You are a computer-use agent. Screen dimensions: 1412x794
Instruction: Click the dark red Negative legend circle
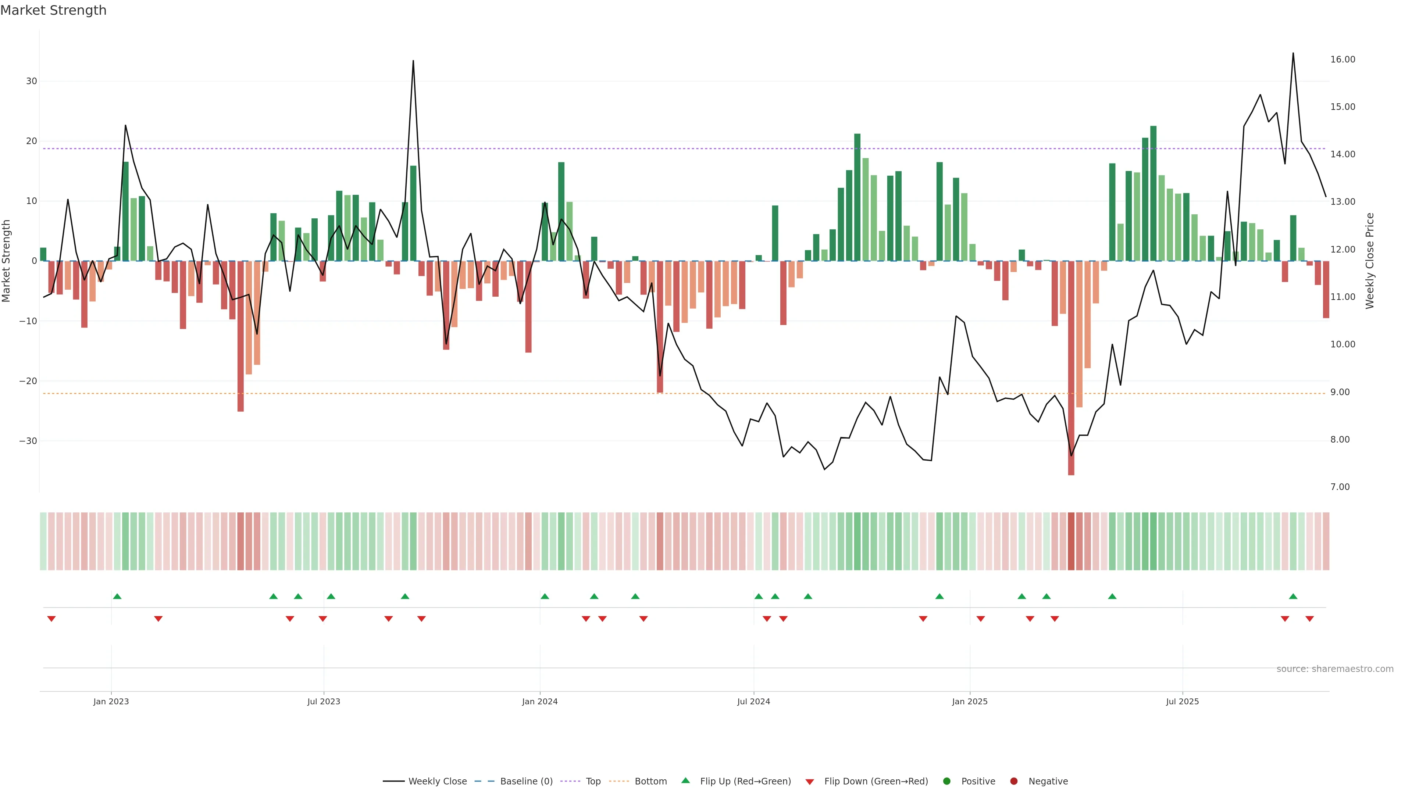point(1013,782)
